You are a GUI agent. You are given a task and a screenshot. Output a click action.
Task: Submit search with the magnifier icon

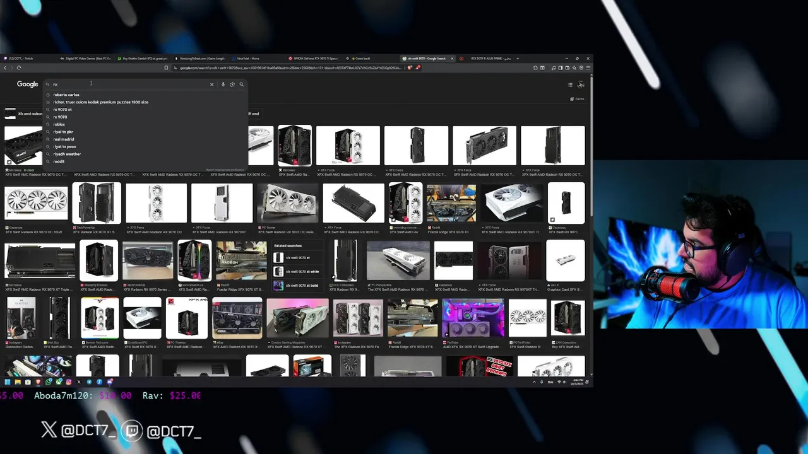coord(241,84)
